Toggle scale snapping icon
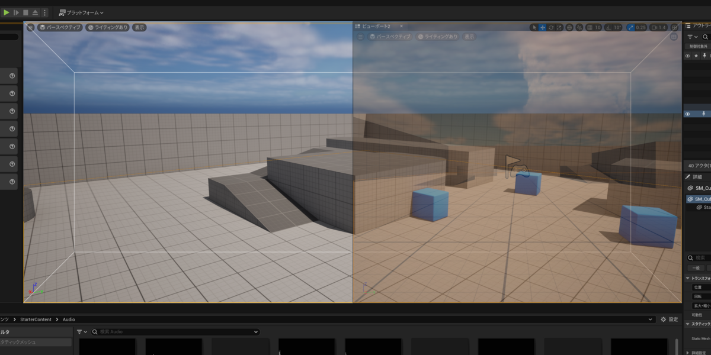The image size is (711, 355). point(630,27)
